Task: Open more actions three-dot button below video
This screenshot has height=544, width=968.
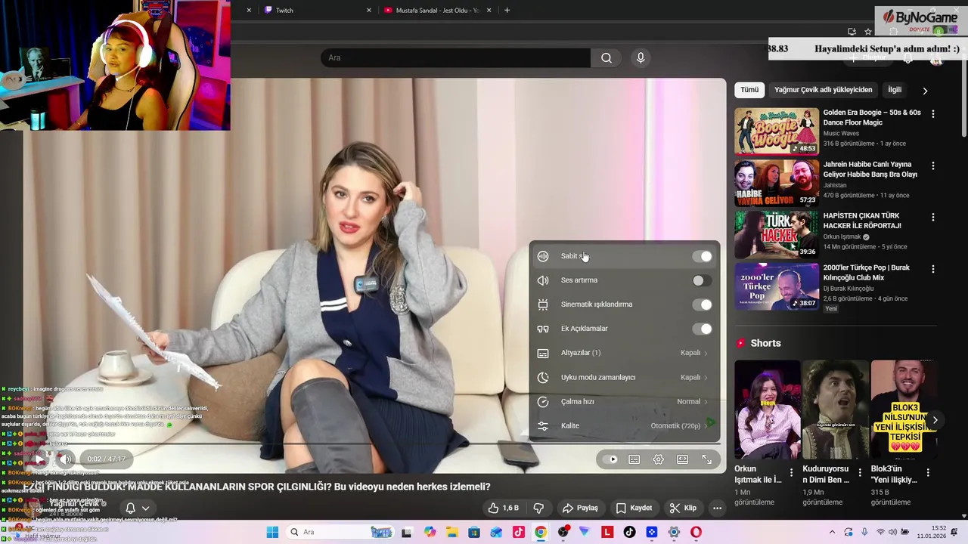Action: pos(717,508)
